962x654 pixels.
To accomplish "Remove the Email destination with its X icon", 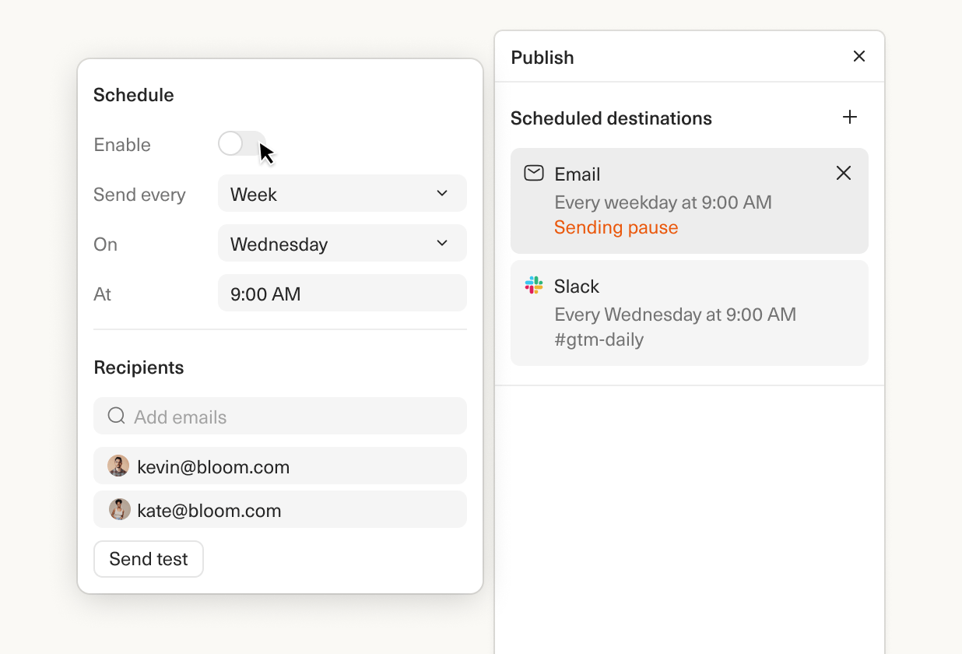I will [844, 173].
